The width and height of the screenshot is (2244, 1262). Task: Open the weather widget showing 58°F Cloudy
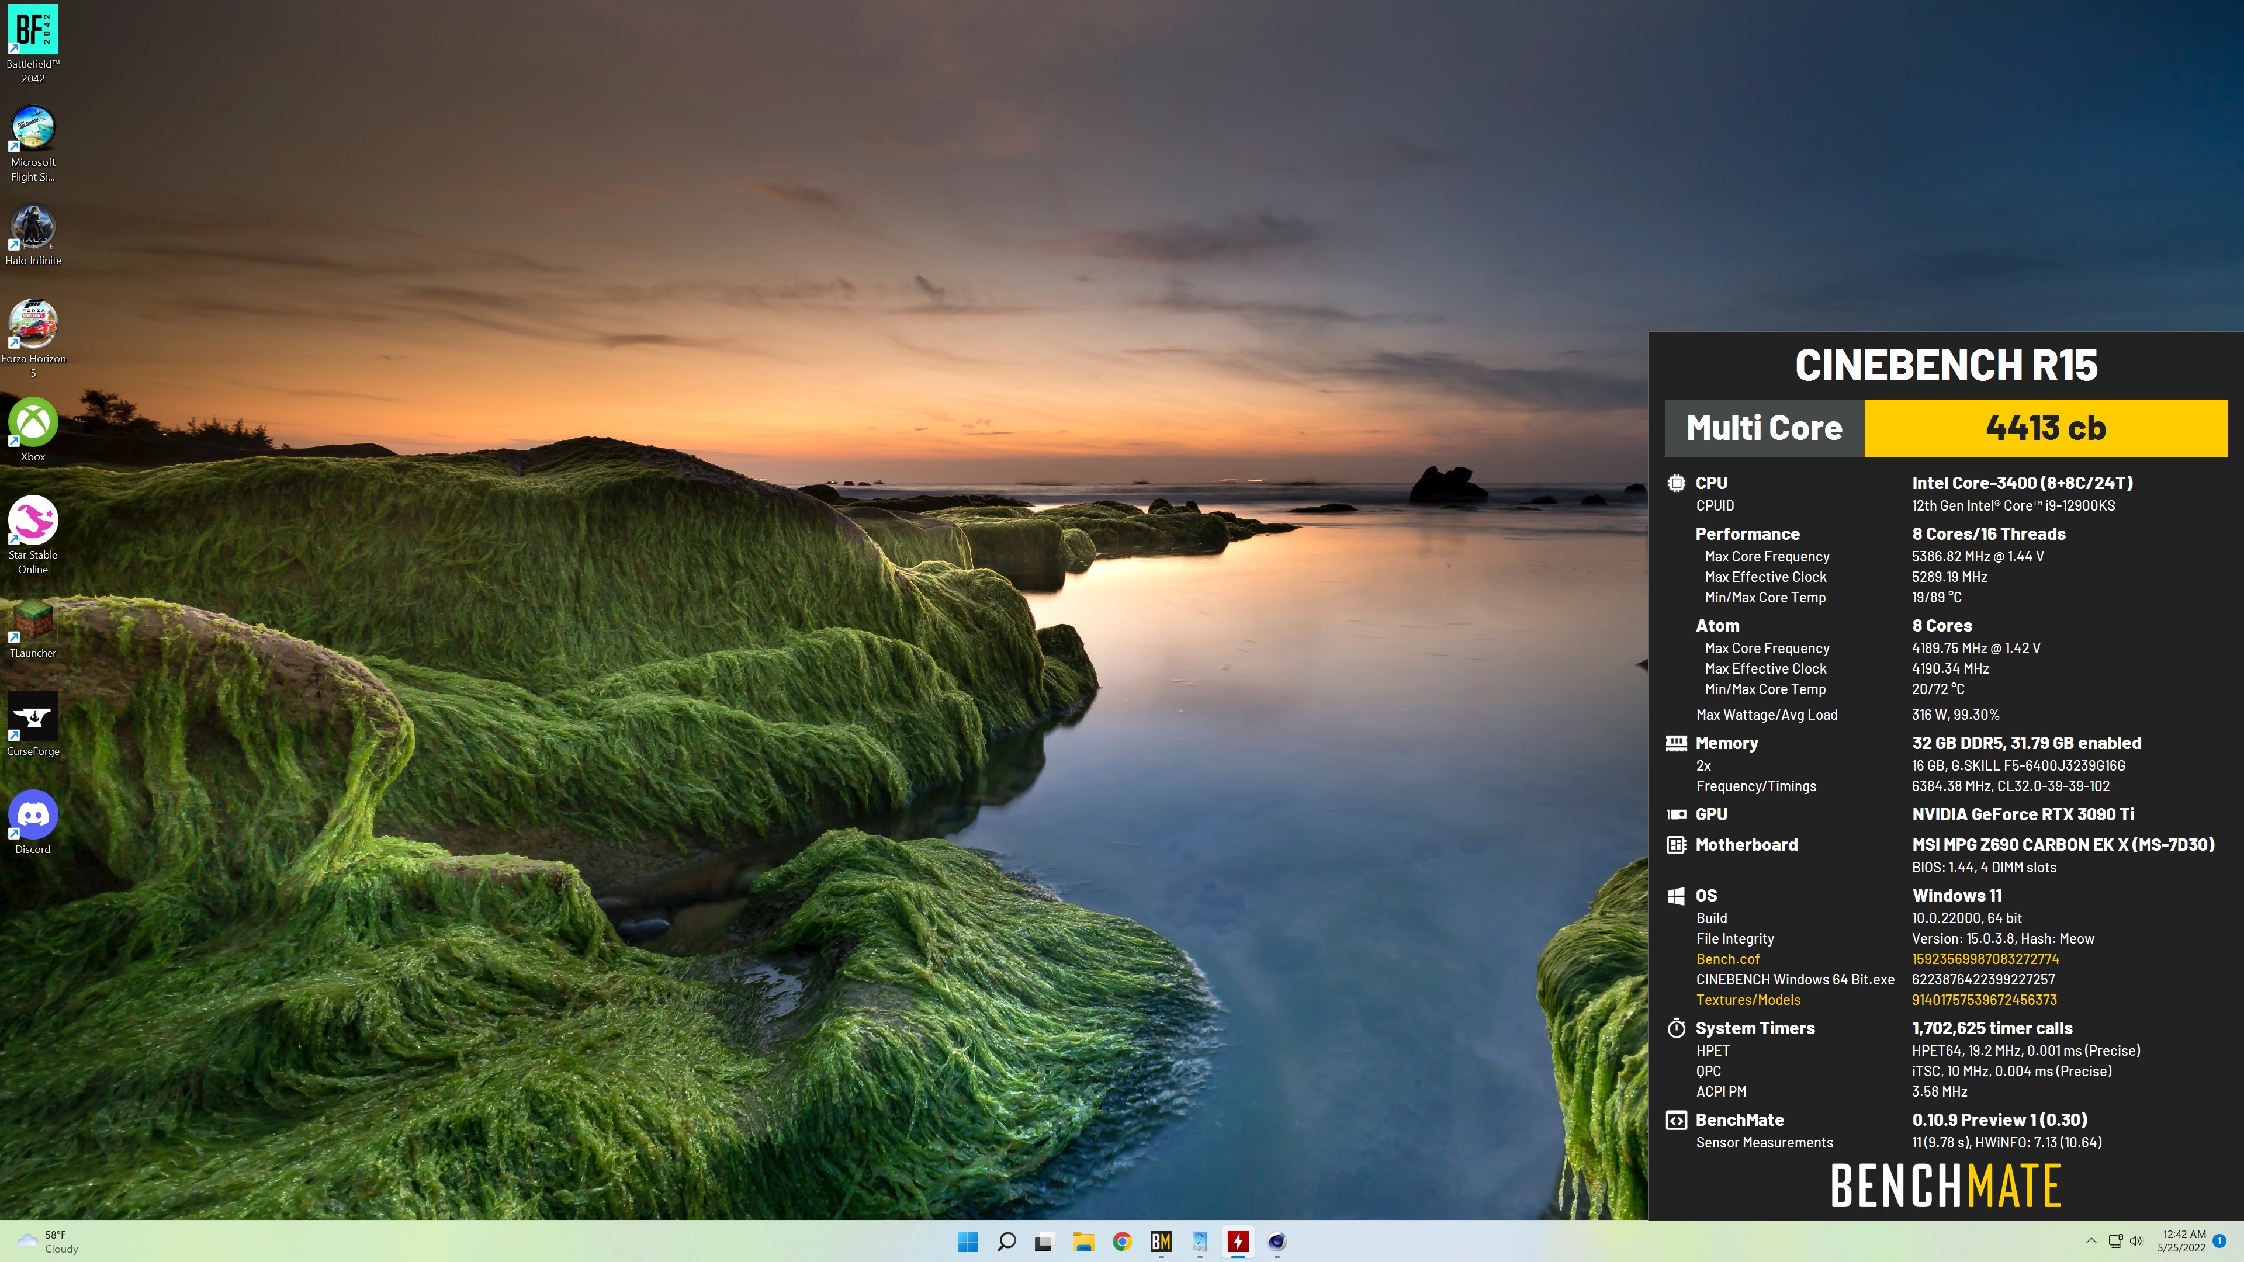point(48,1242)
